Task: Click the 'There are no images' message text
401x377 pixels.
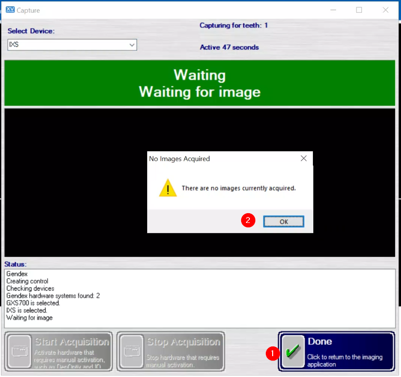Action: [238, 188]
